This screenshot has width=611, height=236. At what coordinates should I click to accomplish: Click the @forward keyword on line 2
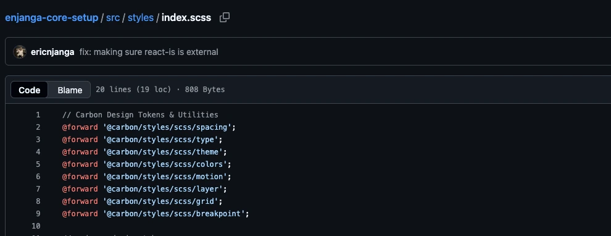point(80,127)
